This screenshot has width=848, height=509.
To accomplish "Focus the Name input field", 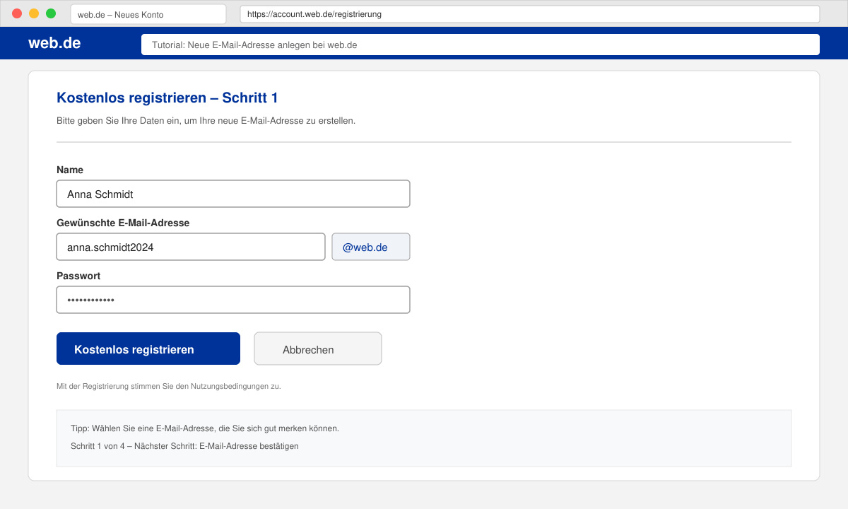I will point(233,194).
